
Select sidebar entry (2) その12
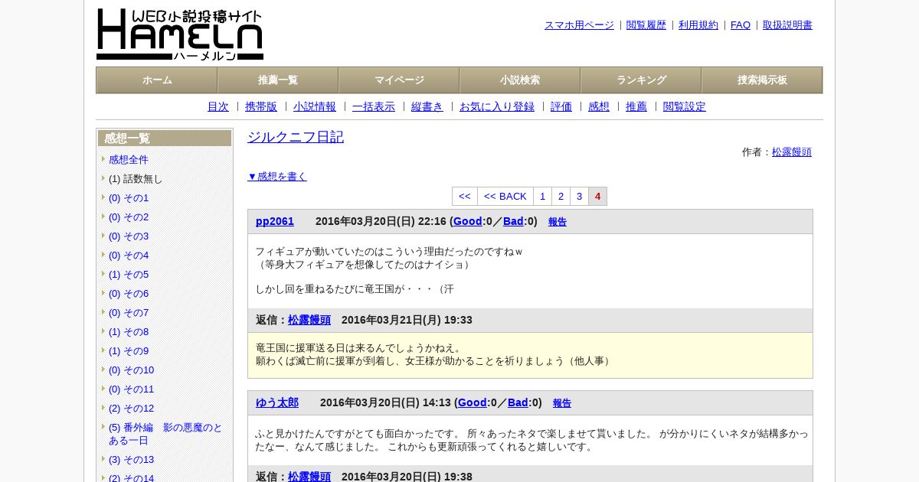click(131, 409)
